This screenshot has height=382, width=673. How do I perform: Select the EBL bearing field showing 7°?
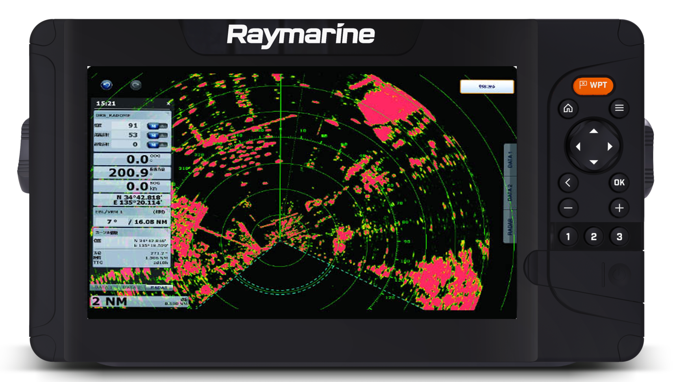112,222
